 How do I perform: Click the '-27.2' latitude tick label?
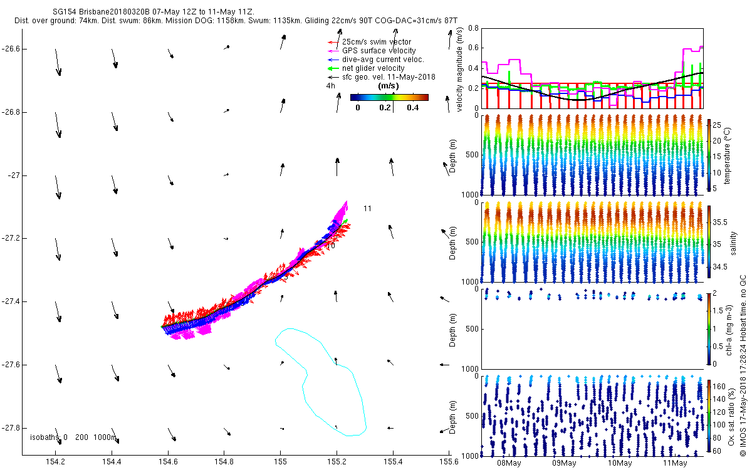click(x=13, y=238)
